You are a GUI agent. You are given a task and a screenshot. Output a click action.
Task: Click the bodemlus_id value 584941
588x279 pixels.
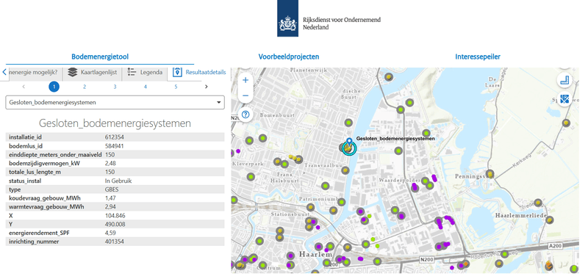[x=115, y=146]
